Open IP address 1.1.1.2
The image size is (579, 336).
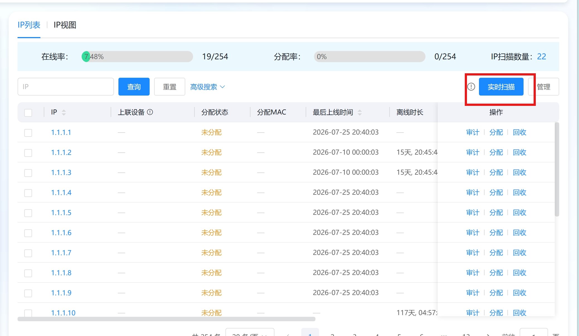click(x=61, y=152)
